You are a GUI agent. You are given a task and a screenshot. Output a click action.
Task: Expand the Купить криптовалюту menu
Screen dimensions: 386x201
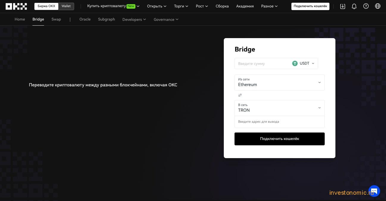pos(113,6)
